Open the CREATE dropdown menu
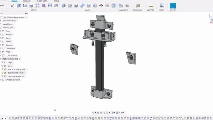The width and height of the screenshot is (213, 120). pyautogui.click(x=34, y=10)
